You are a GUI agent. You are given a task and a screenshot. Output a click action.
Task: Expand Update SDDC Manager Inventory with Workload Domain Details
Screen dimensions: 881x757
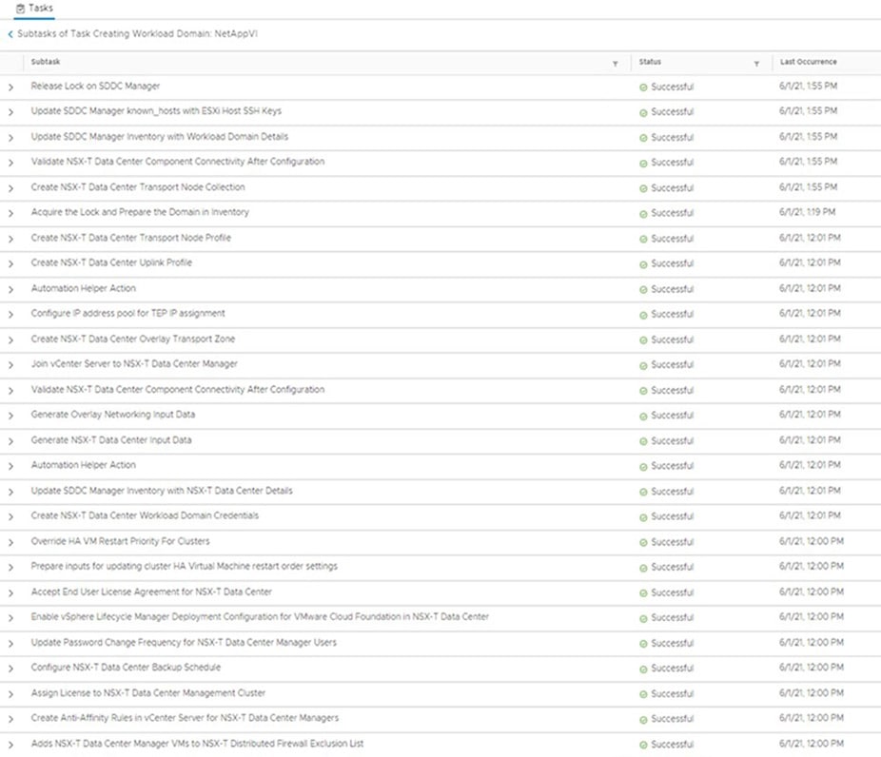10,138
